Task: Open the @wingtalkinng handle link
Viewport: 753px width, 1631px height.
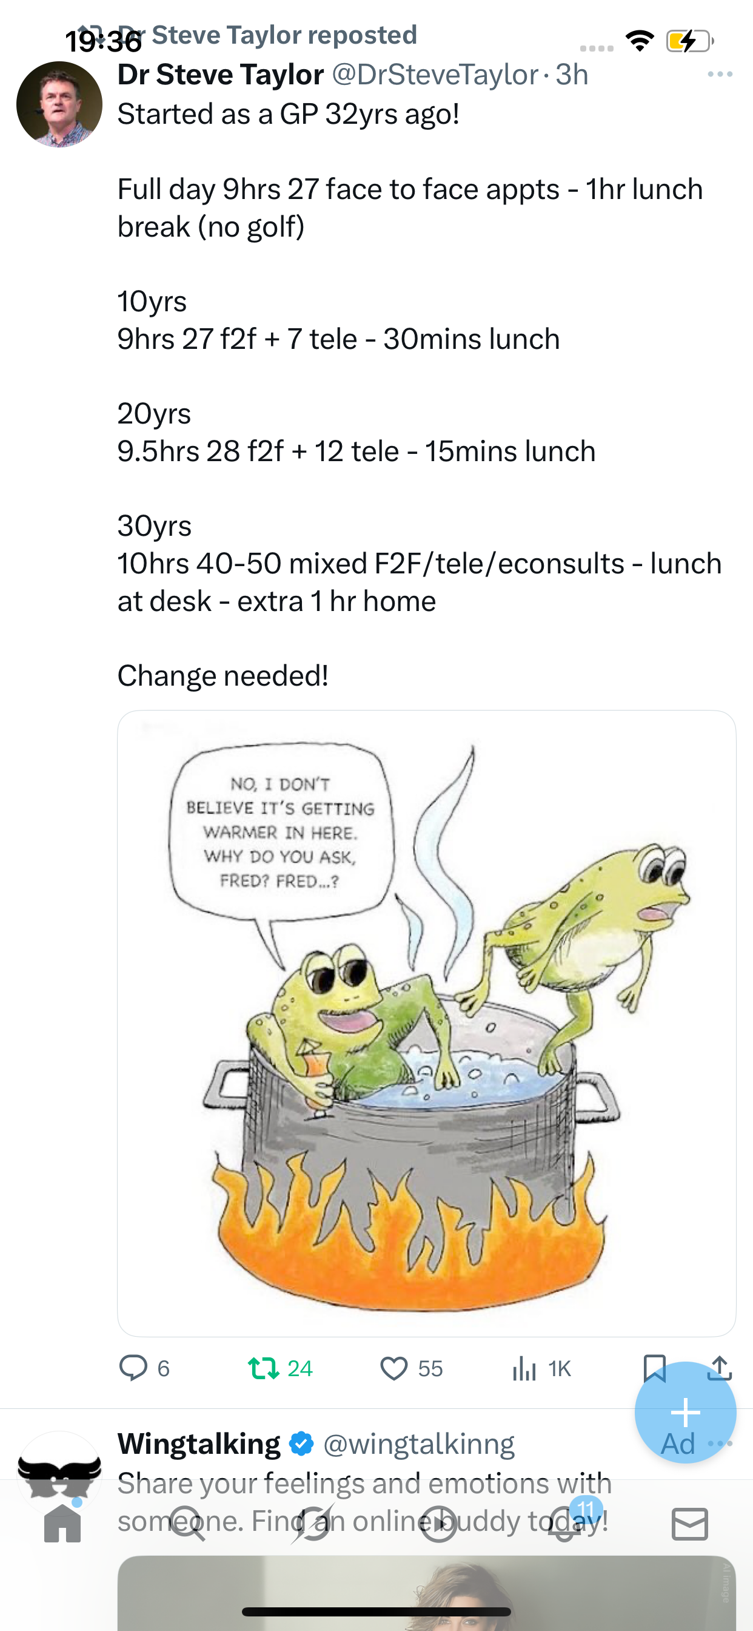Action: (x=419, y=1444)
